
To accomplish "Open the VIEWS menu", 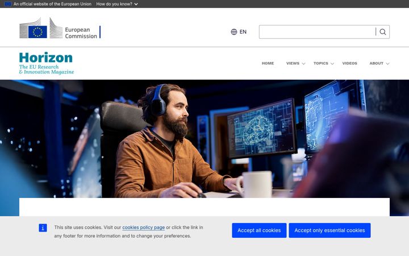I will [x=293, y=63].
